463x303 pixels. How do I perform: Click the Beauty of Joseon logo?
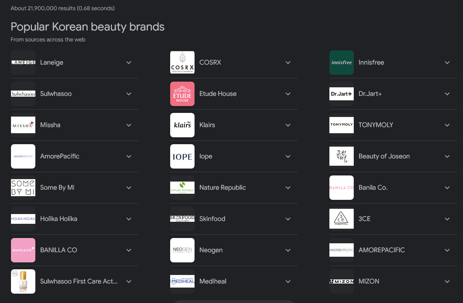[x=341, y=156]
